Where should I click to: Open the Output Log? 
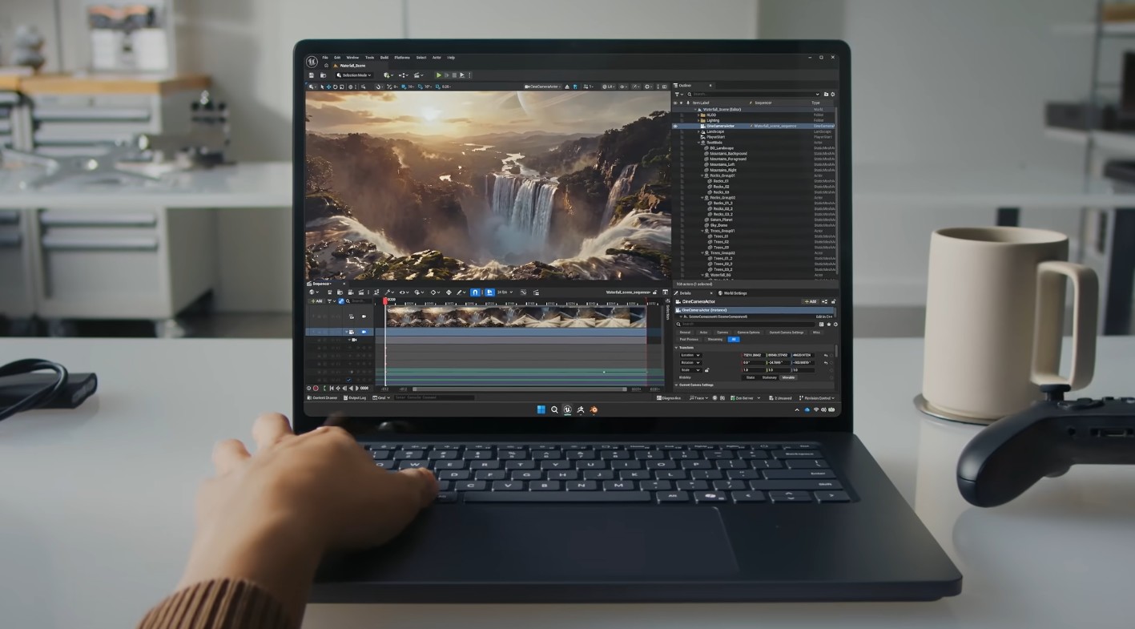355,397
